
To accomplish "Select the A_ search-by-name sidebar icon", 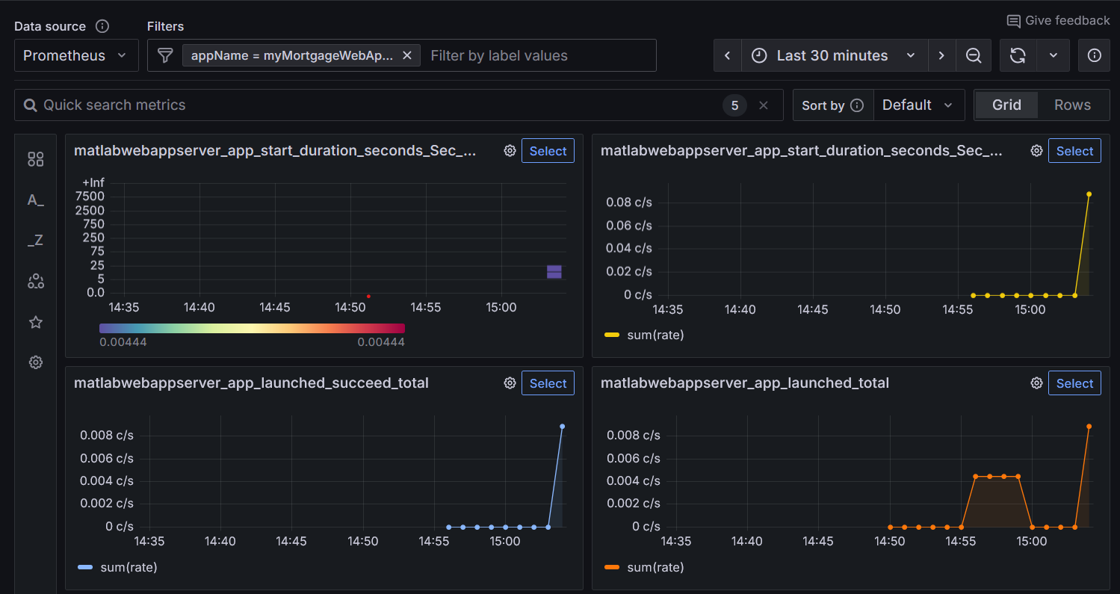I will pos(35,199).
